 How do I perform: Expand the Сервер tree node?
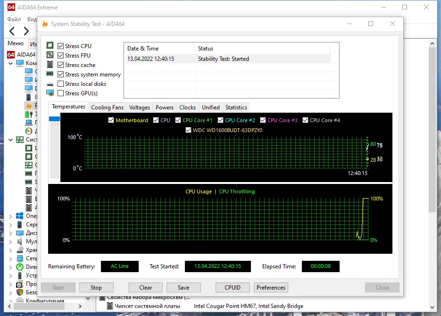coord(10,224)
